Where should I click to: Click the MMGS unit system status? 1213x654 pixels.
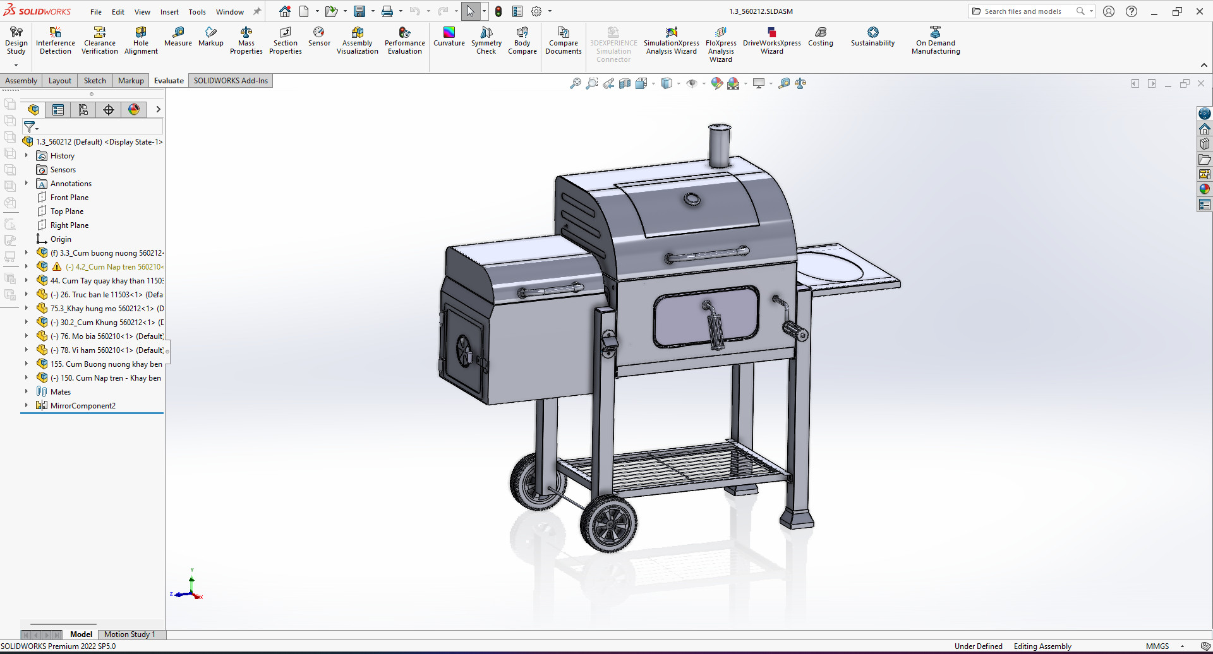1157,646
